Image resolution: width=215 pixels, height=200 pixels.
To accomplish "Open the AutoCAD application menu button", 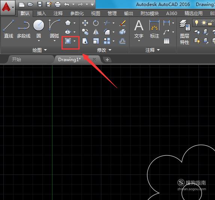I will 8,8.
